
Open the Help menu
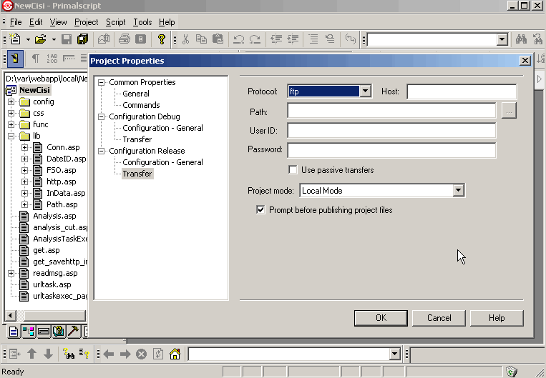(x=167, y=22)
